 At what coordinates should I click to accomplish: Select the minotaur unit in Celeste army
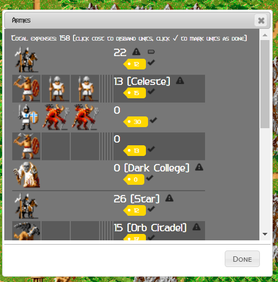27,89
